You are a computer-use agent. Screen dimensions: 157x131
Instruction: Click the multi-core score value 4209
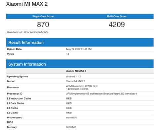(117, 25)
